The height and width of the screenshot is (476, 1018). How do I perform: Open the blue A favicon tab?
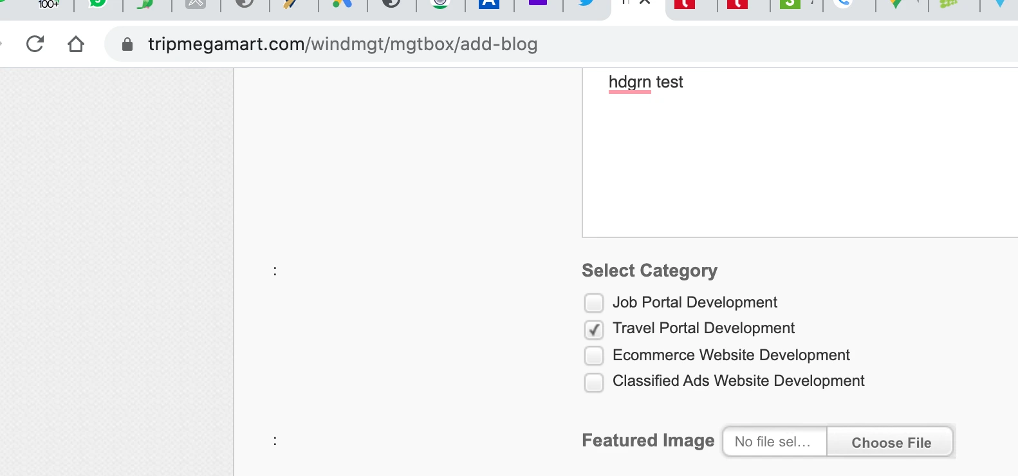point(489,4)
